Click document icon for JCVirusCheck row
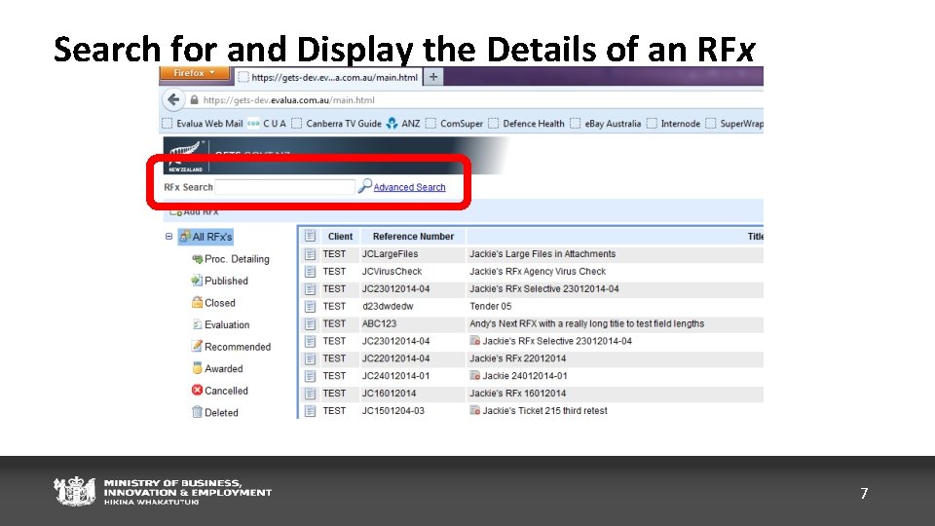 pyautogui.click(x=310, y=272)
